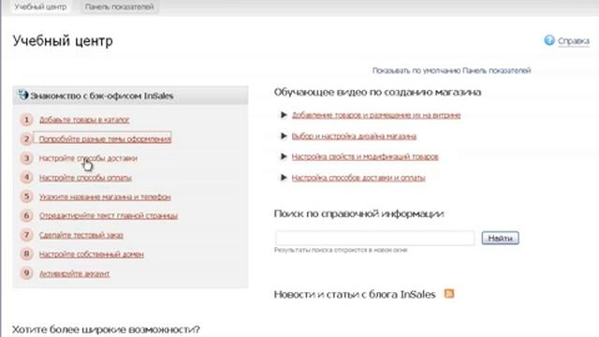599x337 pixels.
Task: Watch Выбор и настройка дизайна магазина
Action: point(354,136)
